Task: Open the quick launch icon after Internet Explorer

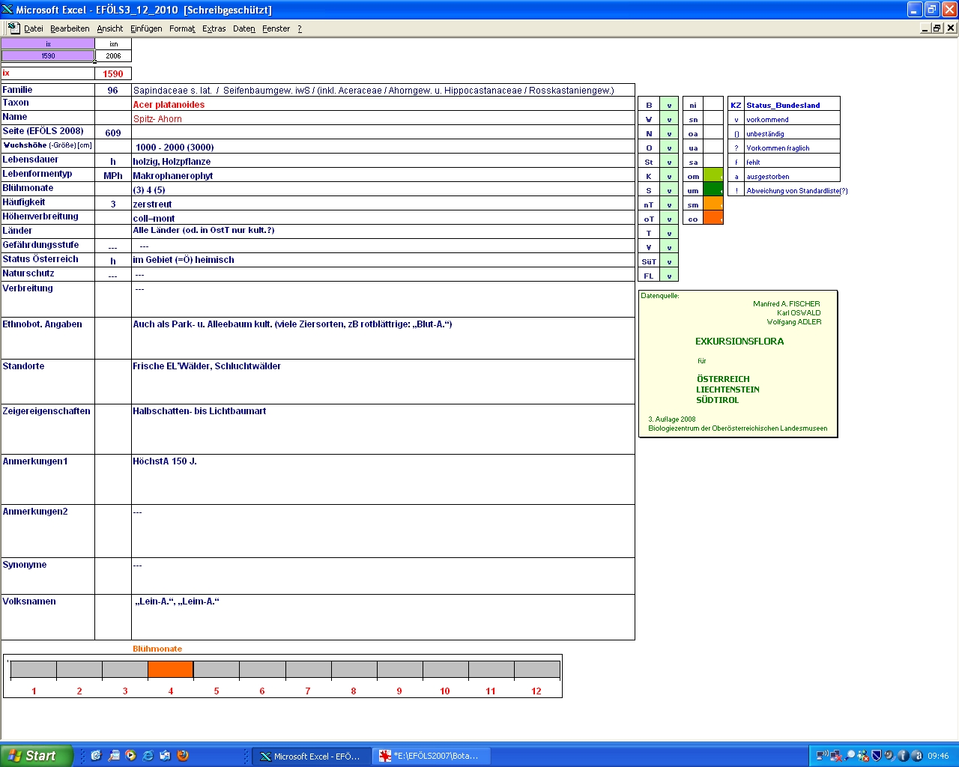Action: click(x=166, y=756)
